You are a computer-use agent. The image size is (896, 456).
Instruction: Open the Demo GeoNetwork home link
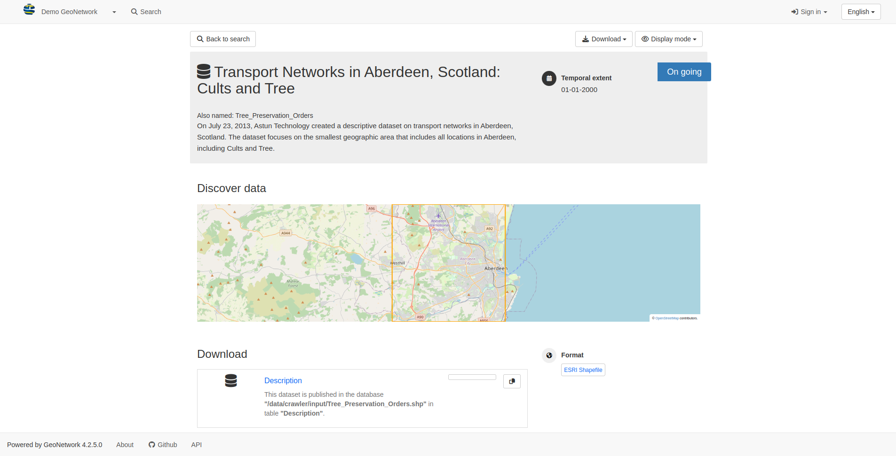(x=69, y=12)
